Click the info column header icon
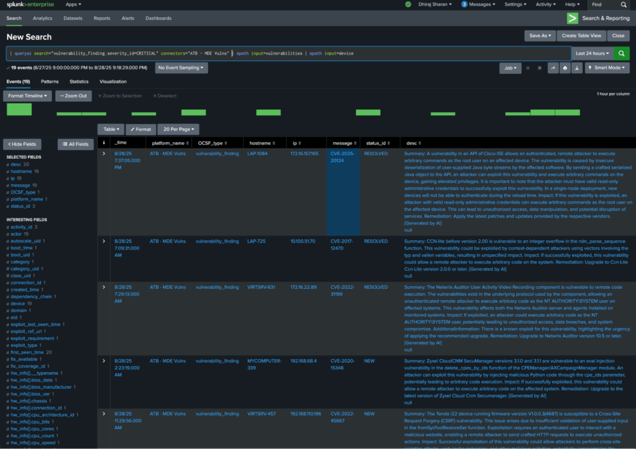Image resolution: width=636 pixels, height=449 pixels. [104, 143]
